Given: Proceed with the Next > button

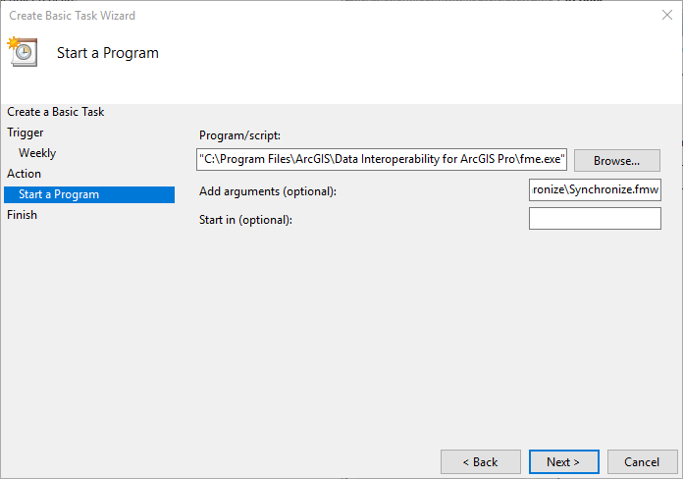Looking at the screenshot, I should tap(564, 462).
